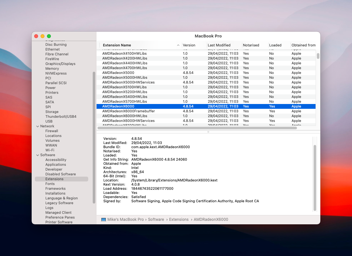Select the AMDRadeonX6000HWLibs row
The width and height of the screenshot is (352, 256).
(206, 116)
